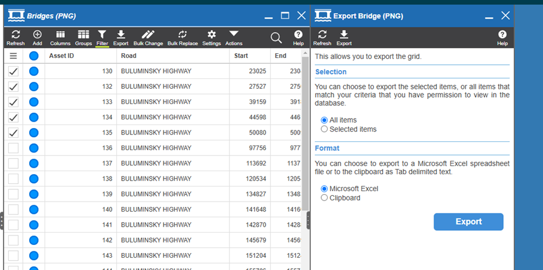Click the blue circle for asset 140

click(33, 209)
